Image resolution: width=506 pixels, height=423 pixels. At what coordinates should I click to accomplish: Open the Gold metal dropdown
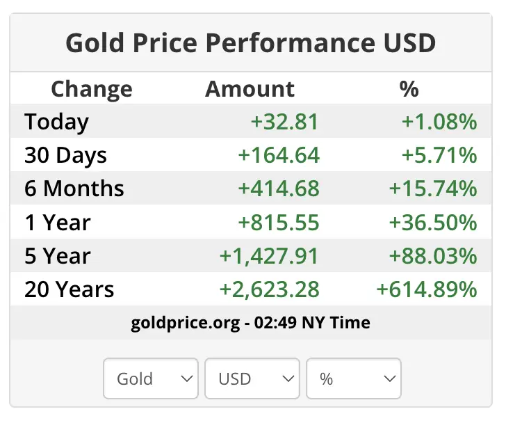[151, 378]
